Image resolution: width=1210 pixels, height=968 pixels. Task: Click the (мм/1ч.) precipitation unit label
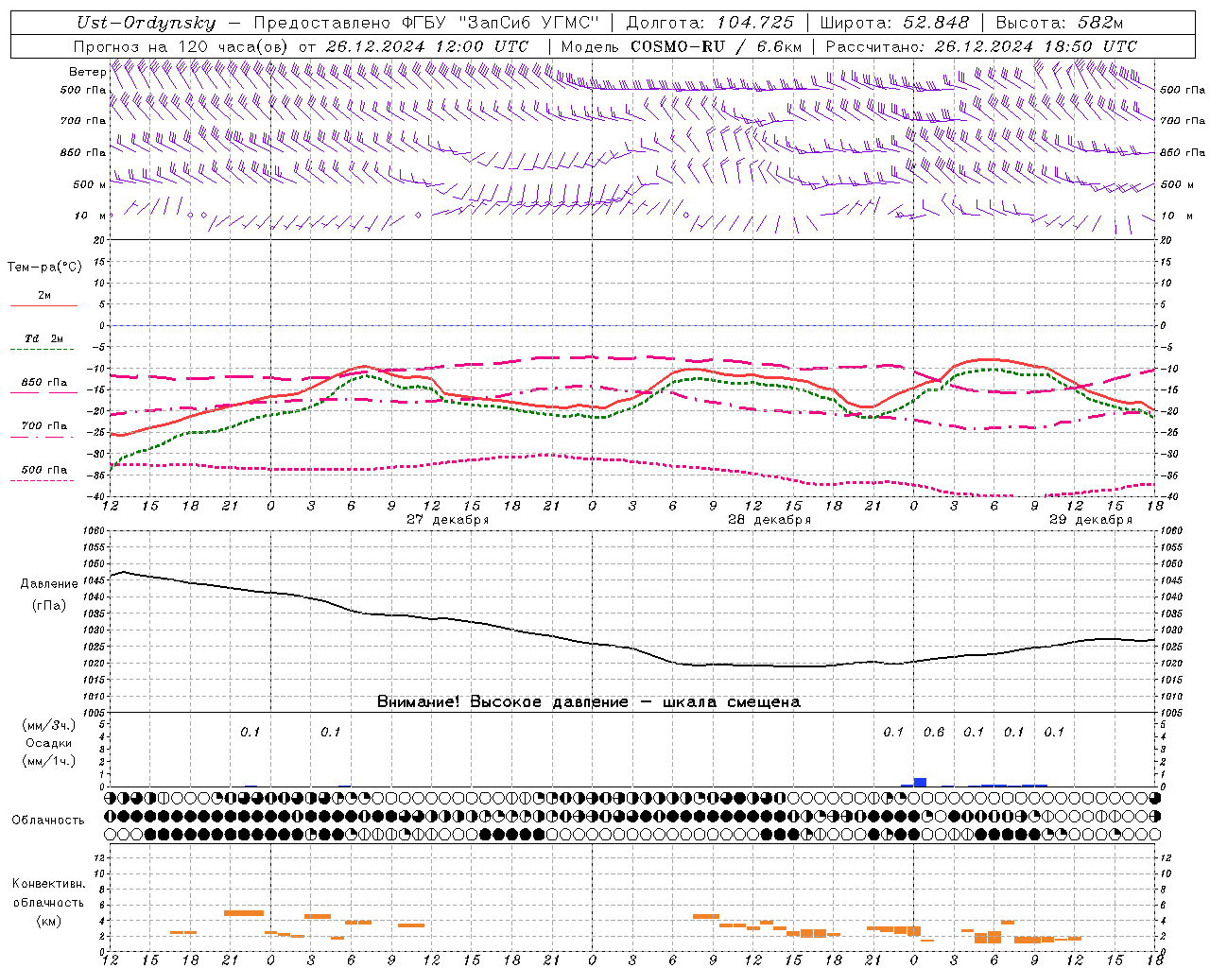pos(48,761)
